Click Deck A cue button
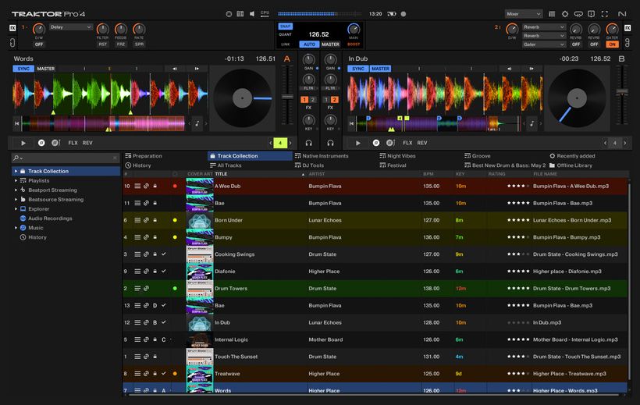Image resolution: width=640 pixels, height=405 pixels. 41,143
